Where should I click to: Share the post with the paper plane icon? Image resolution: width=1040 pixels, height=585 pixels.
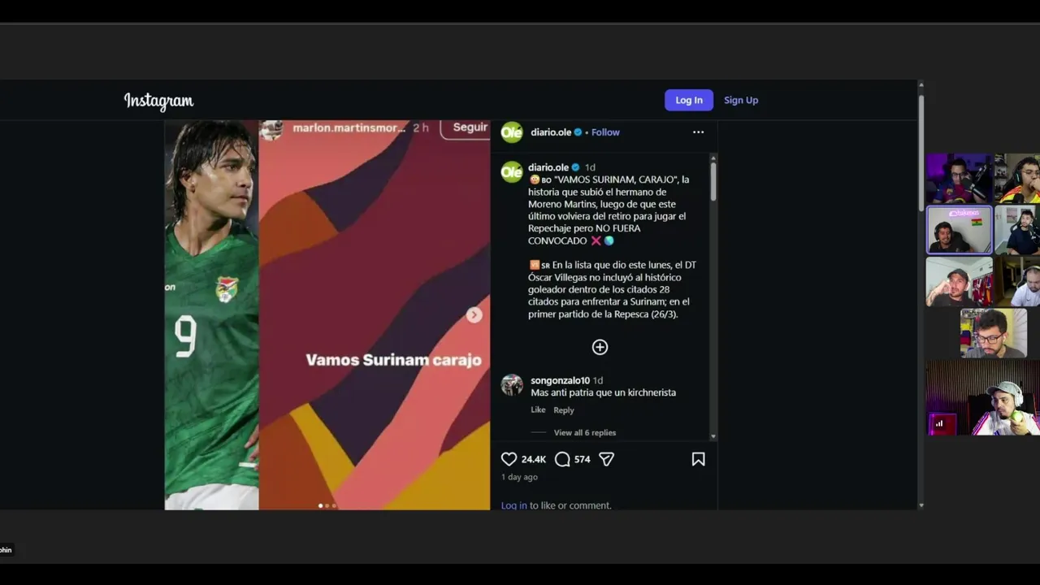click(x=606, y=459)
